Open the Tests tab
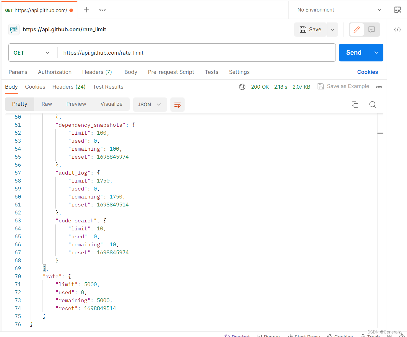407x337 pixels. pos(211,72)
